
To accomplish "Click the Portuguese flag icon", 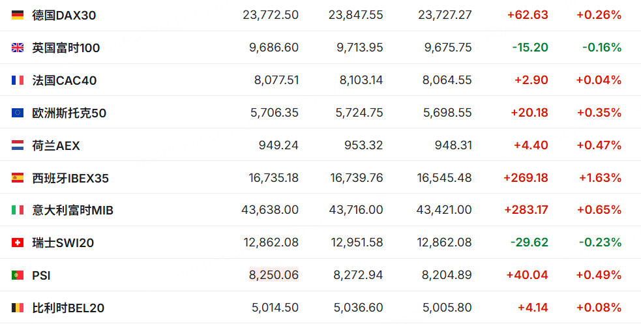I will coord(18,276).
